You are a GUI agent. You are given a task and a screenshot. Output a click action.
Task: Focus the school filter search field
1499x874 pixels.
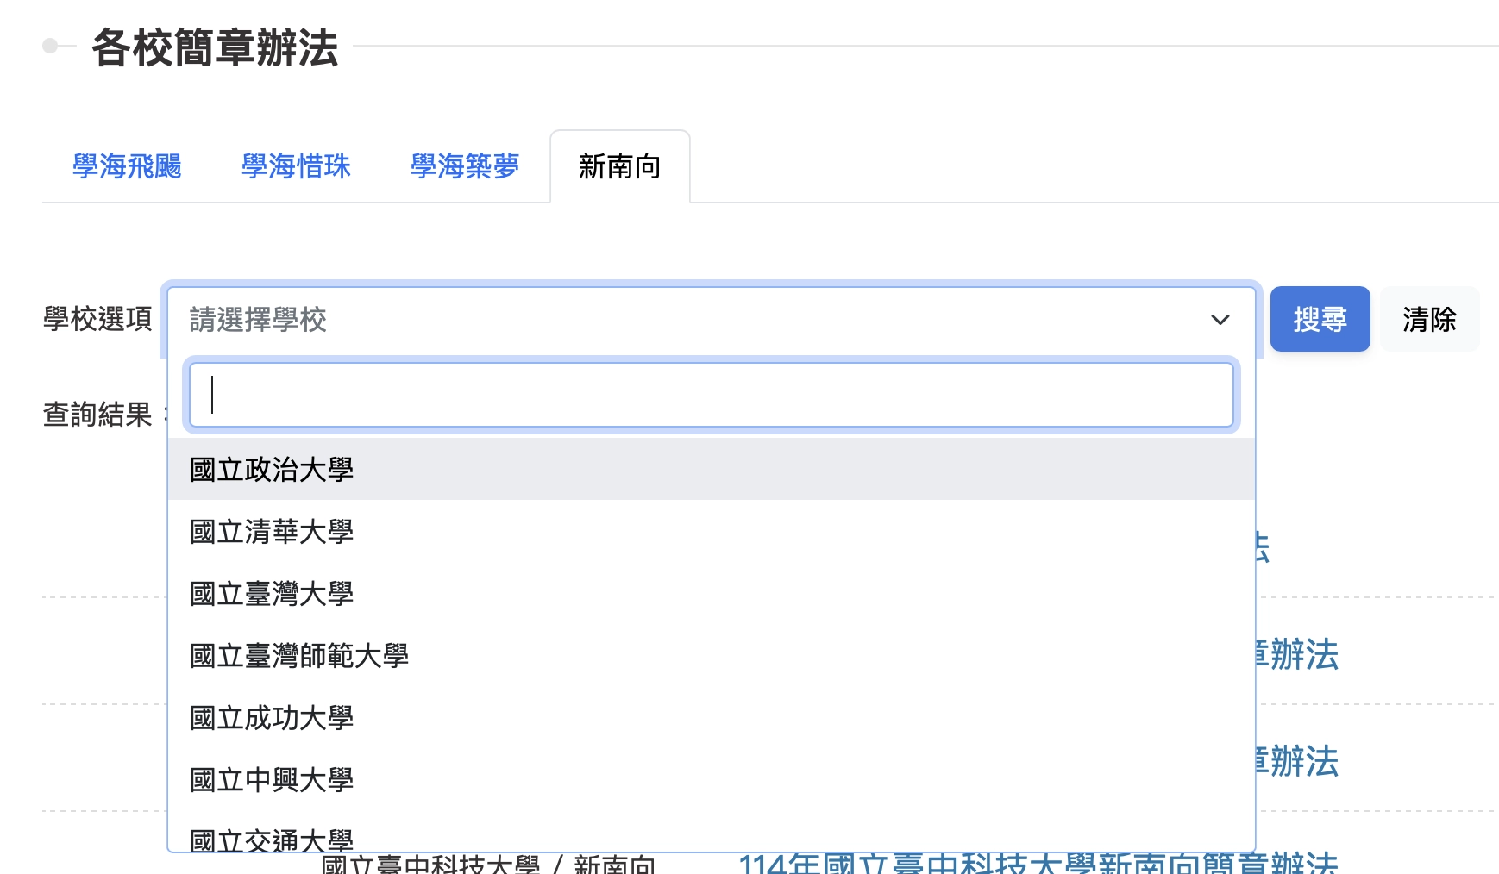tap(711, 395)
